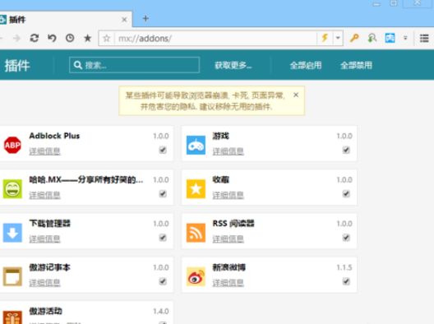Click the 搜索 search field

[x=134, y=65]
